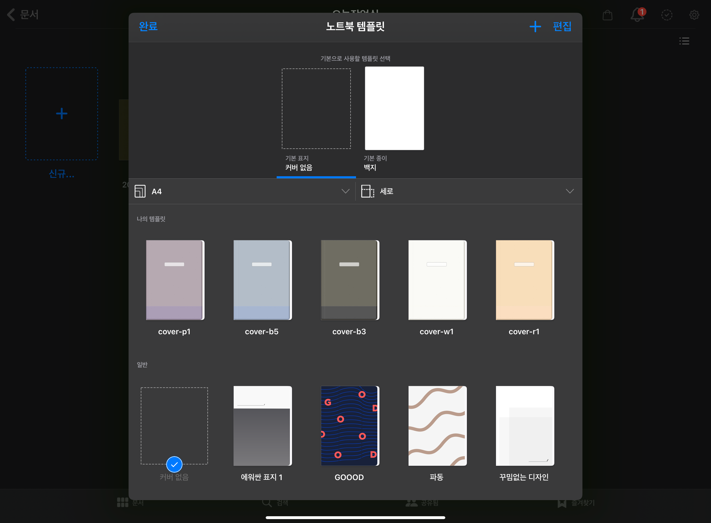Go back to 문서 in background window
Screen dimensions: 711x523
point(23,15)
